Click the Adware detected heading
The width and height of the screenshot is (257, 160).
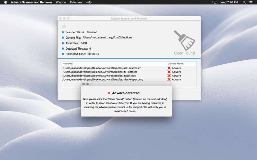pyautogui.click(x=126, y=93)
